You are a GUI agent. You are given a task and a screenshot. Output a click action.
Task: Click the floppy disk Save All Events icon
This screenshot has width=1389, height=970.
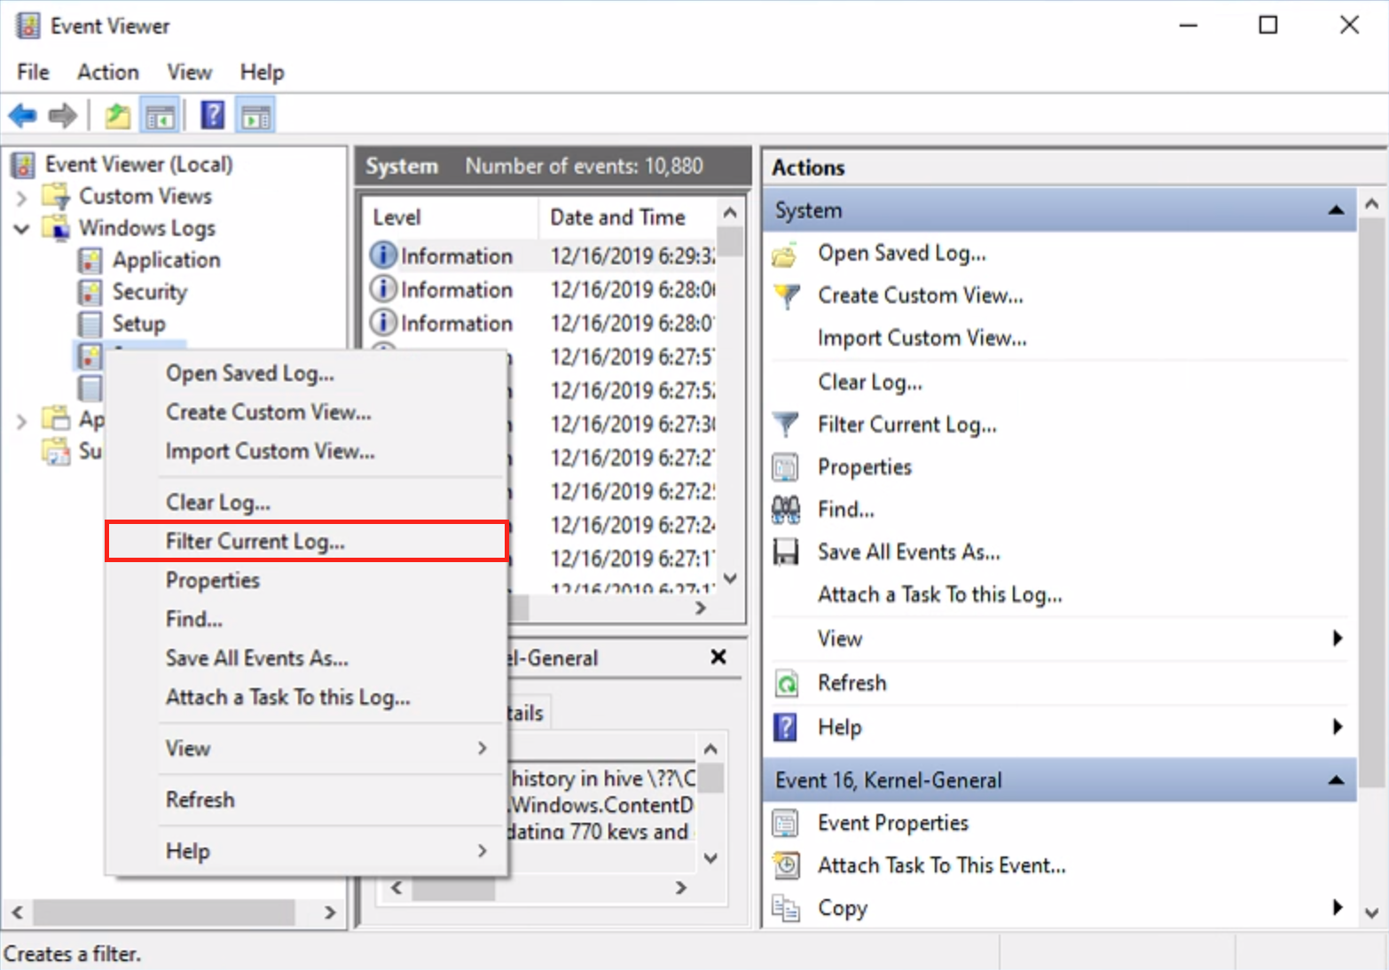point(786,552)
